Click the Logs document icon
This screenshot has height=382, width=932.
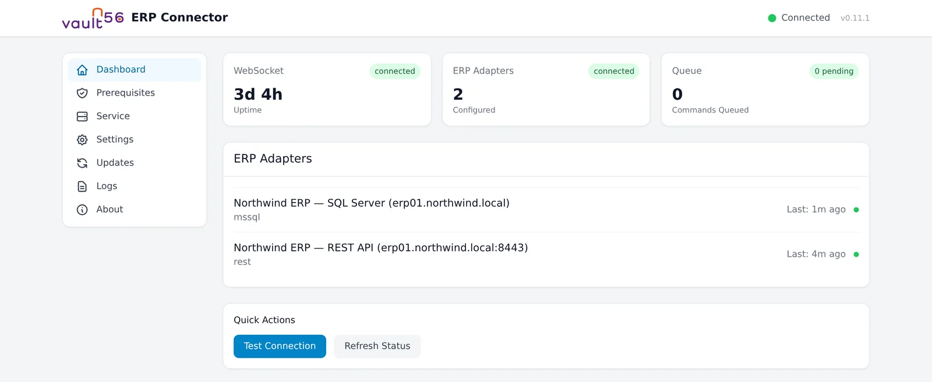[82, 186]
